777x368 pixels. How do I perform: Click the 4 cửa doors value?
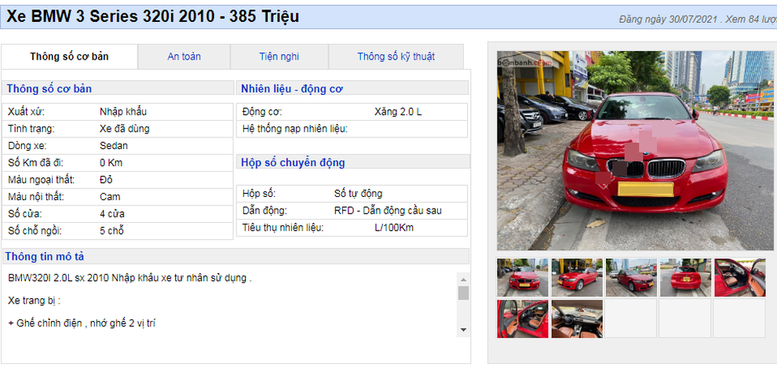pos(112,214)
